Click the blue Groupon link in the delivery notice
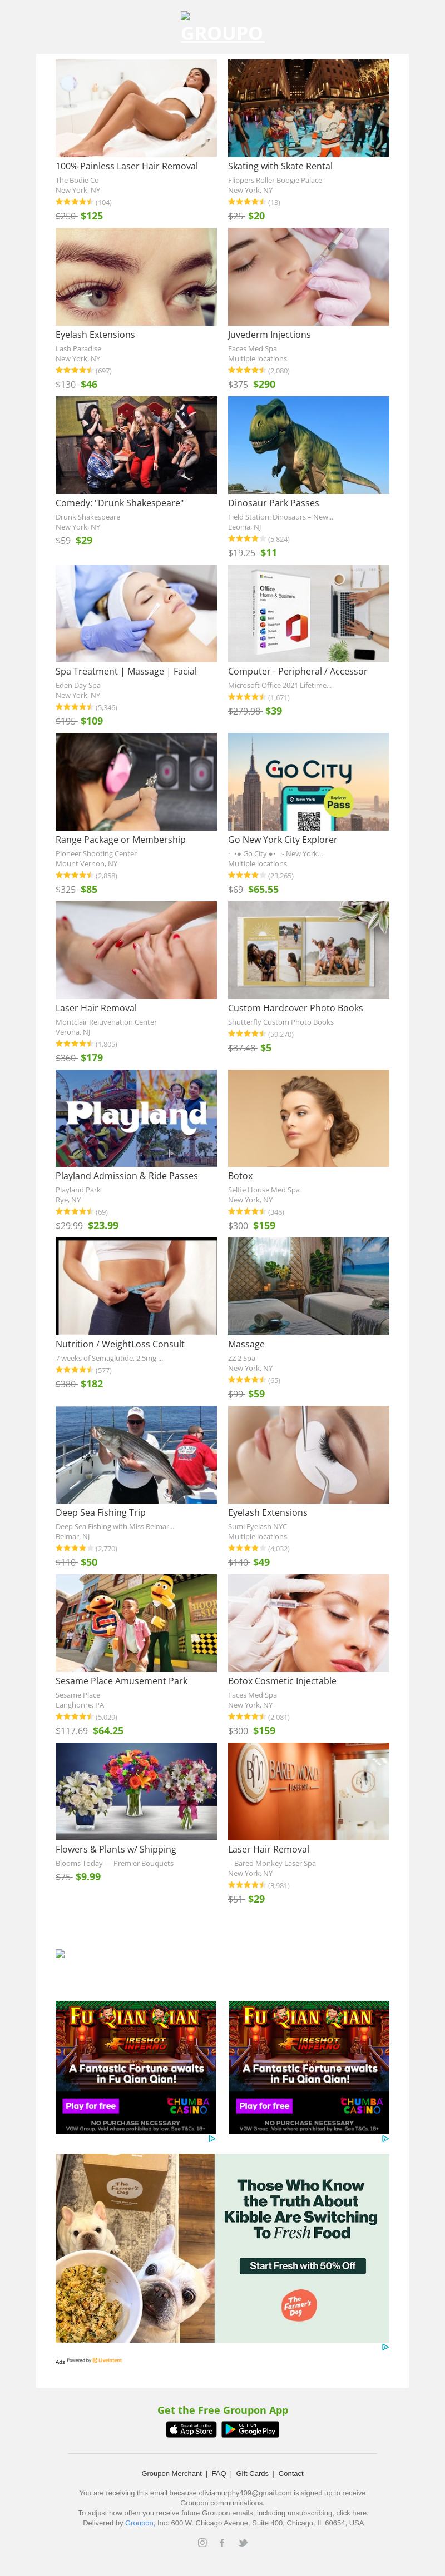This screenshot has width=445, height=2576. (139, 2522)
